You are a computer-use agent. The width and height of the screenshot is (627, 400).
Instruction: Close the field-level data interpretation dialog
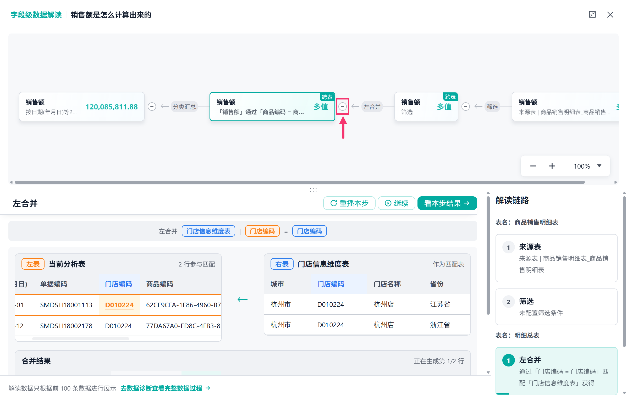610,15
